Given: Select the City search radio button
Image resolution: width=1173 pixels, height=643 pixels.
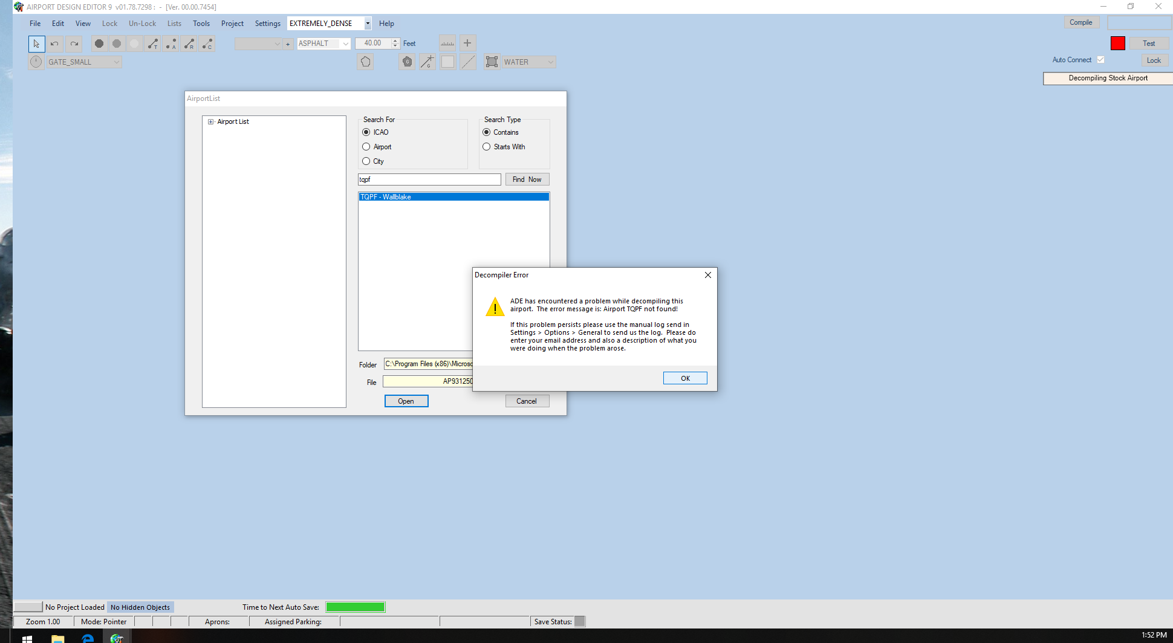Looking at the screenshot, I should click(366, 161).
